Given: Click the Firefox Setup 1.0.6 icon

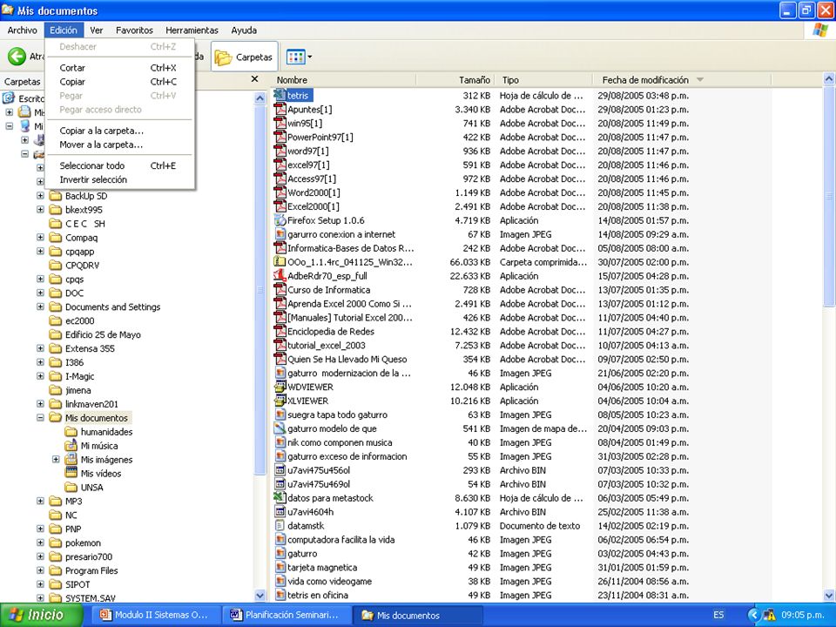Looking at the screenshot, I should coord(280,219).
